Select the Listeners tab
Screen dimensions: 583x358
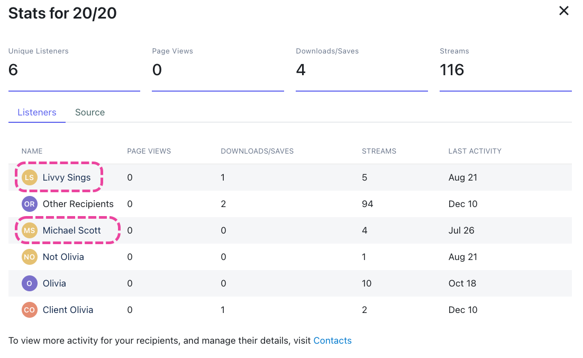(x=37, y=112)
